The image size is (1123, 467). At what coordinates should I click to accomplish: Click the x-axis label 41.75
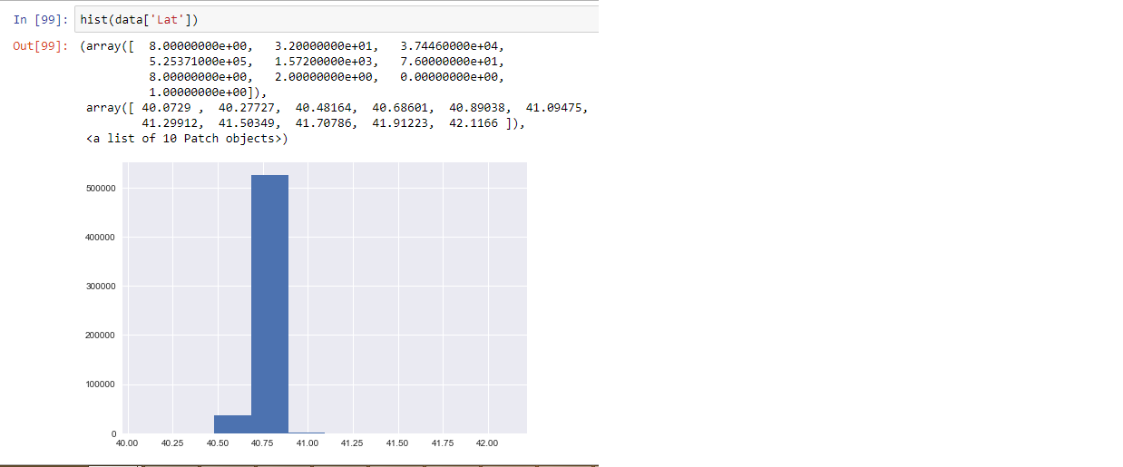point(443,443)
